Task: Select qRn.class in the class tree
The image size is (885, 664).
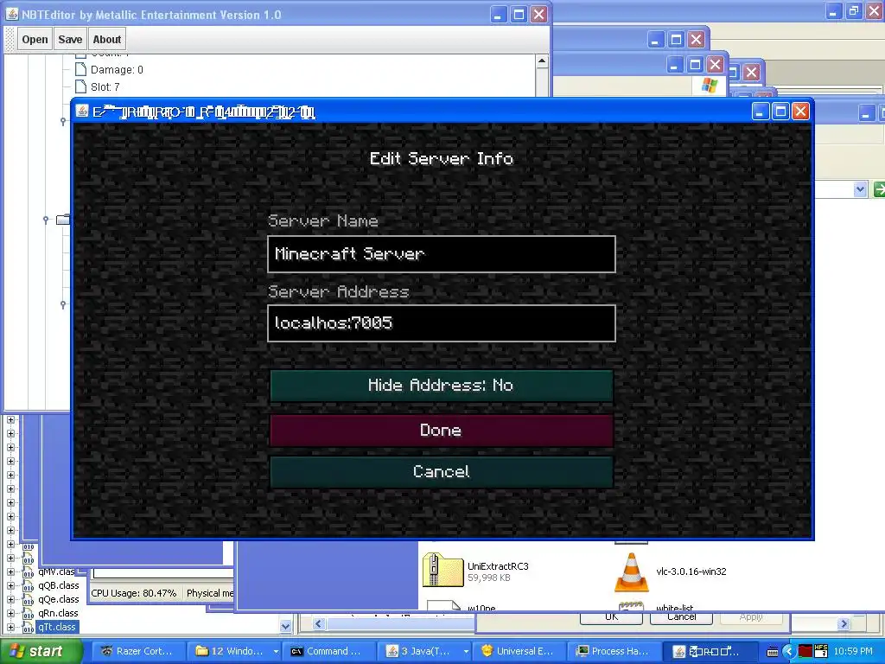Action: point(59,613)
